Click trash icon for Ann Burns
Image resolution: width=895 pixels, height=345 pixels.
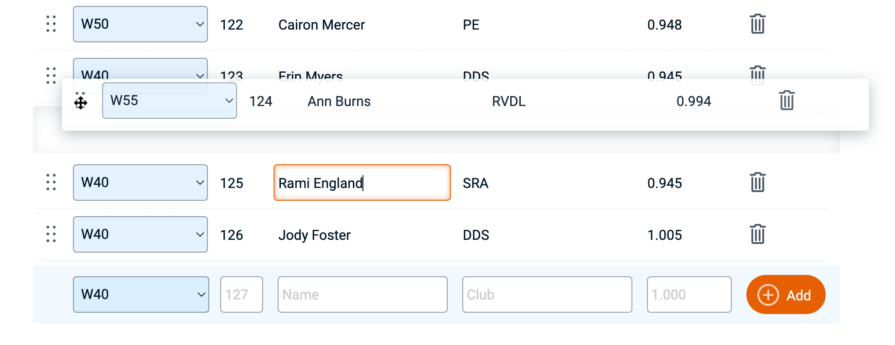point(786,101)
